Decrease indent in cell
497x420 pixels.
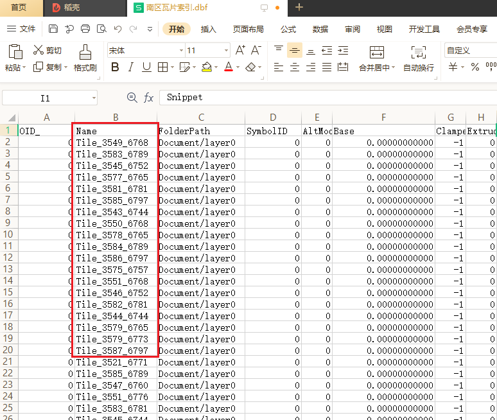327,50
